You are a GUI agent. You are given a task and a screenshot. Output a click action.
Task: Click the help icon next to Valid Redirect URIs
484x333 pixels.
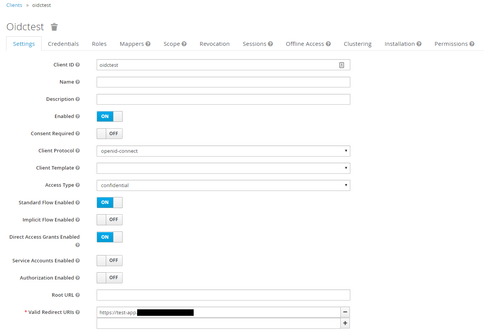[x=78, y=312]
